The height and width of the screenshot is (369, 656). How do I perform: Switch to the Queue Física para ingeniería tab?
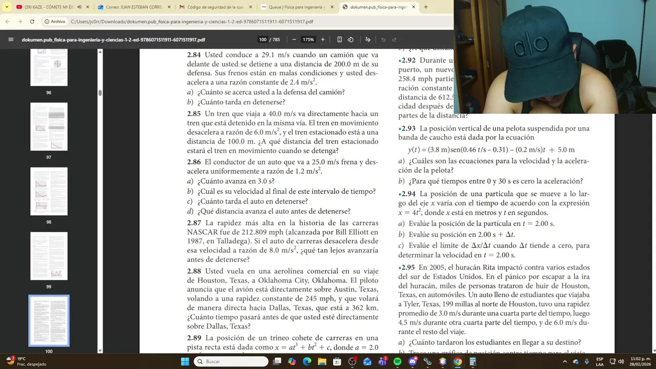click(297, 7)
